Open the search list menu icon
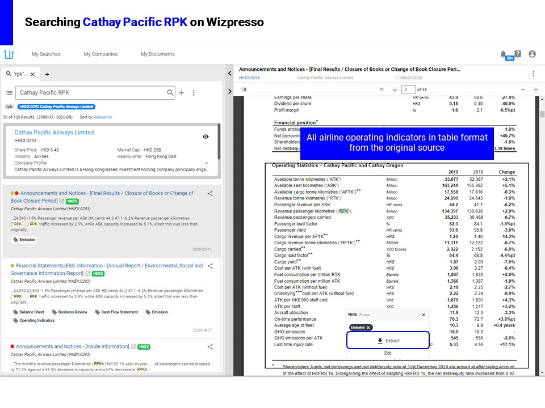 click(9, 92)
